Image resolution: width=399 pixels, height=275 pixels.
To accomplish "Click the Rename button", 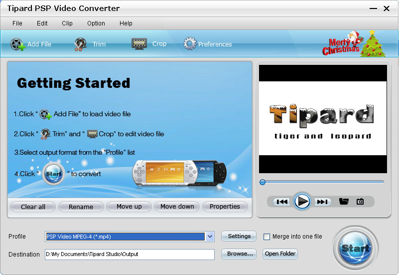I will tap(81, 207).
